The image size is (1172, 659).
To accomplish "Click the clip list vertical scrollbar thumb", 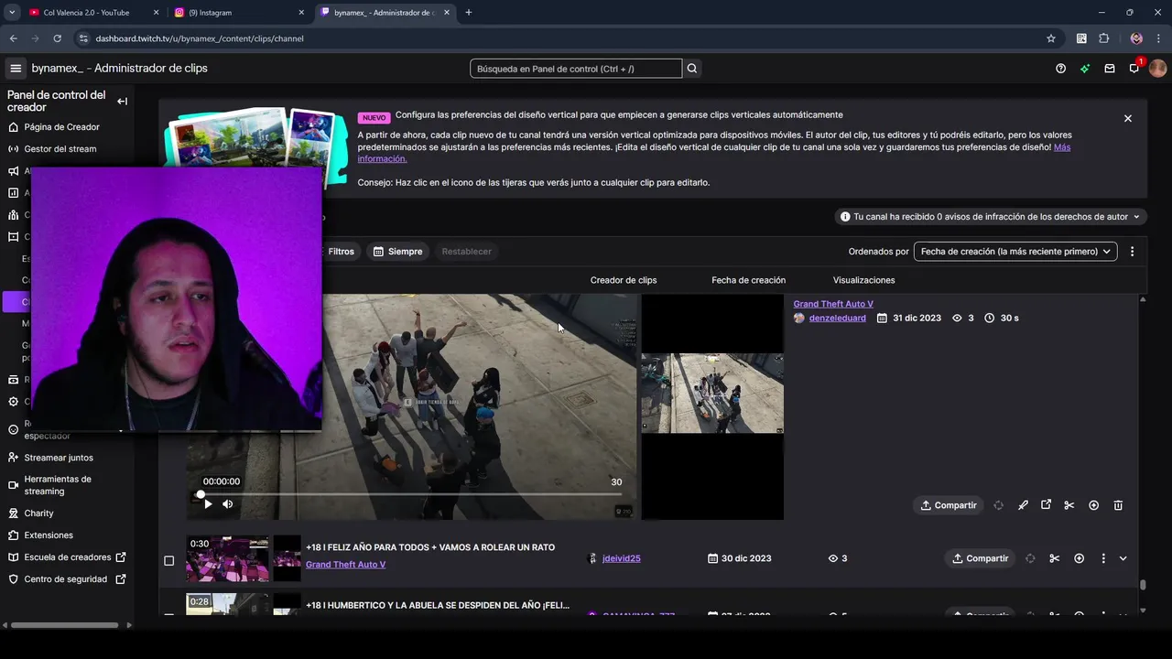I will 1142,585.
